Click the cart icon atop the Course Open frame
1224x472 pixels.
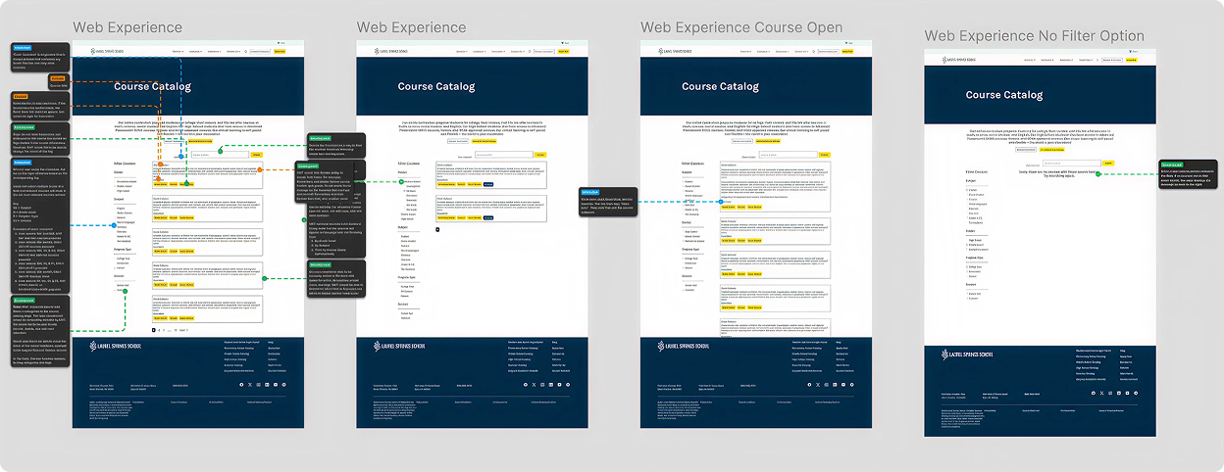846,43
